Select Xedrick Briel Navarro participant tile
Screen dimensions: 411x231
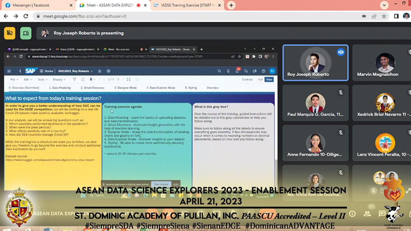coord(382,103)
